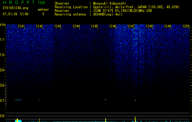Click the 0.9 kHz frequency axis label
192x122 pixels.
(x=2, y=70)
